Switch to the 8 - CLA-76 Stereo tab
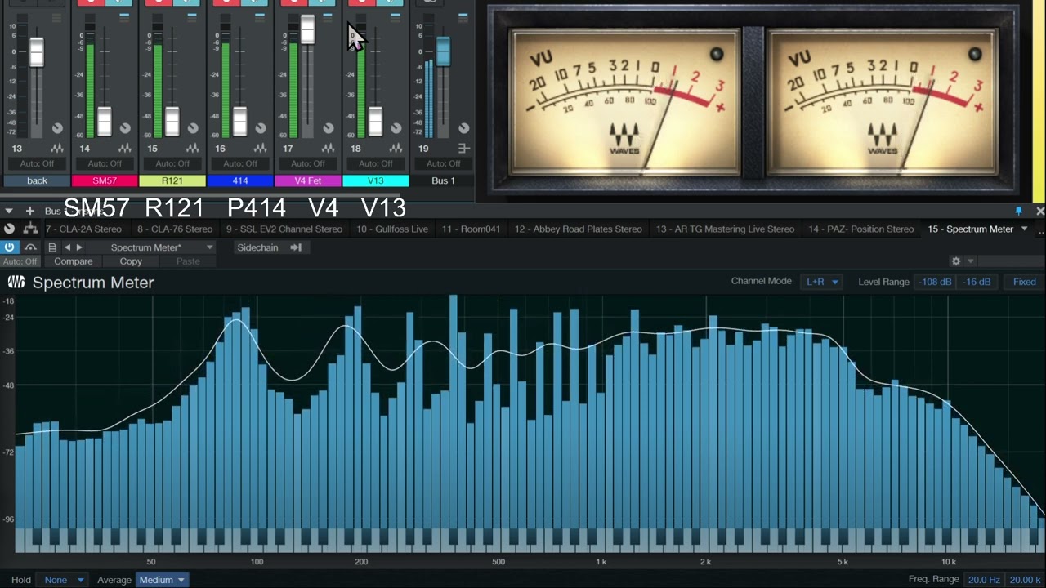The image size is (1046, 588). [x=175, y=229]
